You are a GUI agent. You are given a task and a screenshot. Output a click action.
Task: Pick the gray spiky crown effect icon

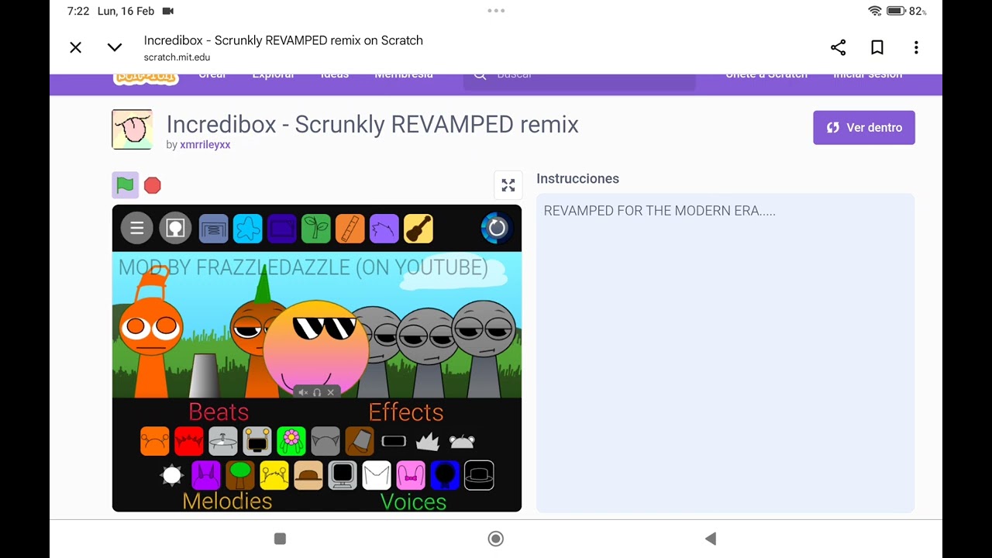coord(428,441)
